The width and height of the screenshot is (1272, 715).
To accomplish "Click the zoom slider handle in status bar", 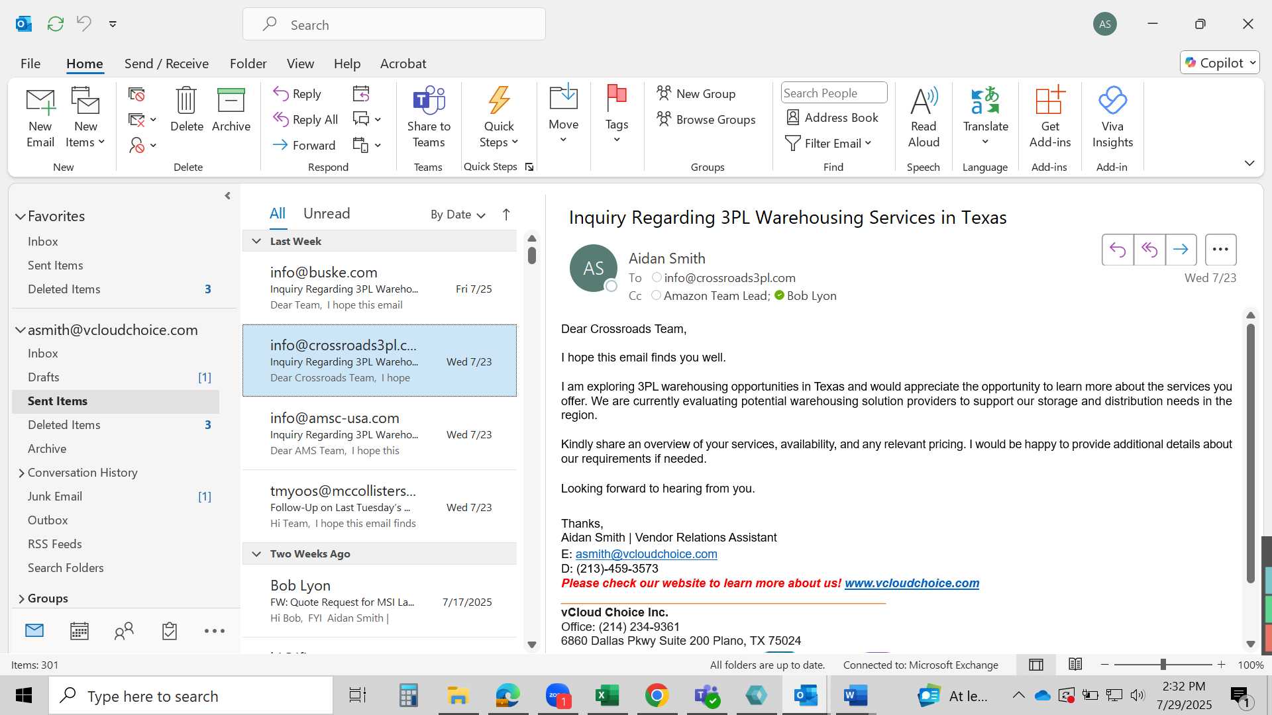I will pos(1163,665).
